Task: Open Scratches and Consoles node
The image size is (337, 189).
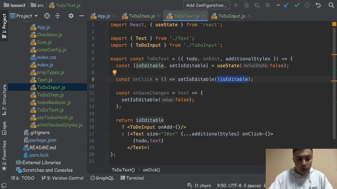Action: click(x=45, y=170)
